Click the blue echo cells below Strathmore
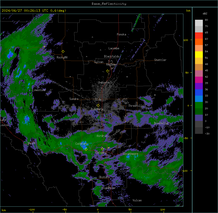This screenshot has height=213, width=218. click(132, 157)
